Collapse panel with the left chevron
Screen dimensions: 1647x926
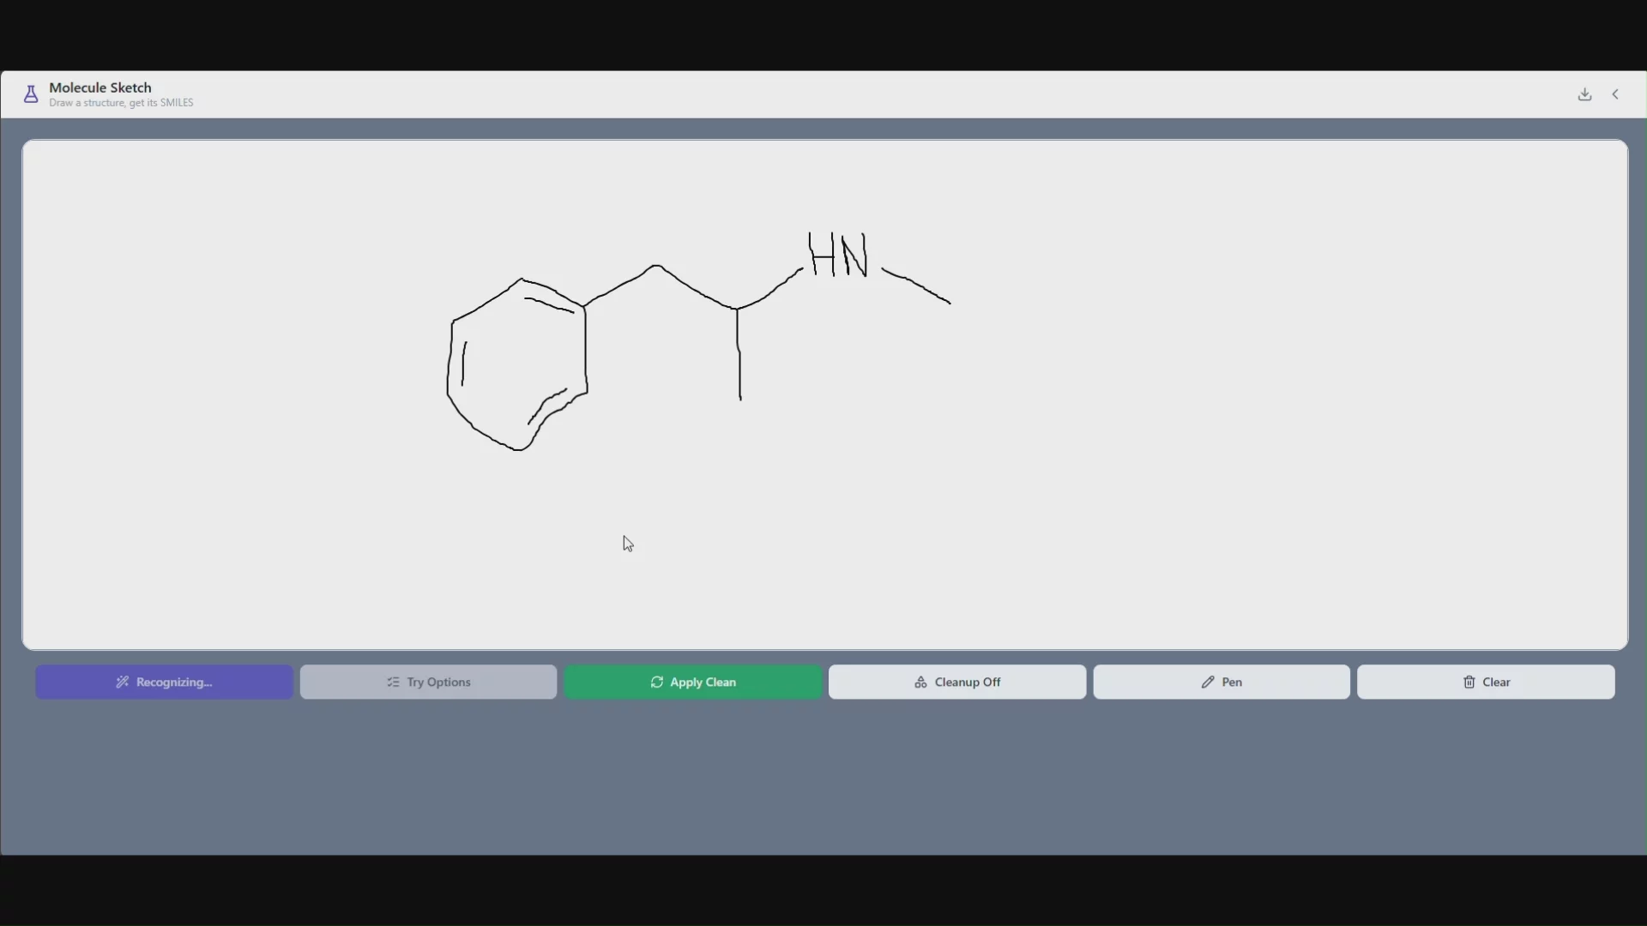pyautogui.click(x=1615, y=94)
